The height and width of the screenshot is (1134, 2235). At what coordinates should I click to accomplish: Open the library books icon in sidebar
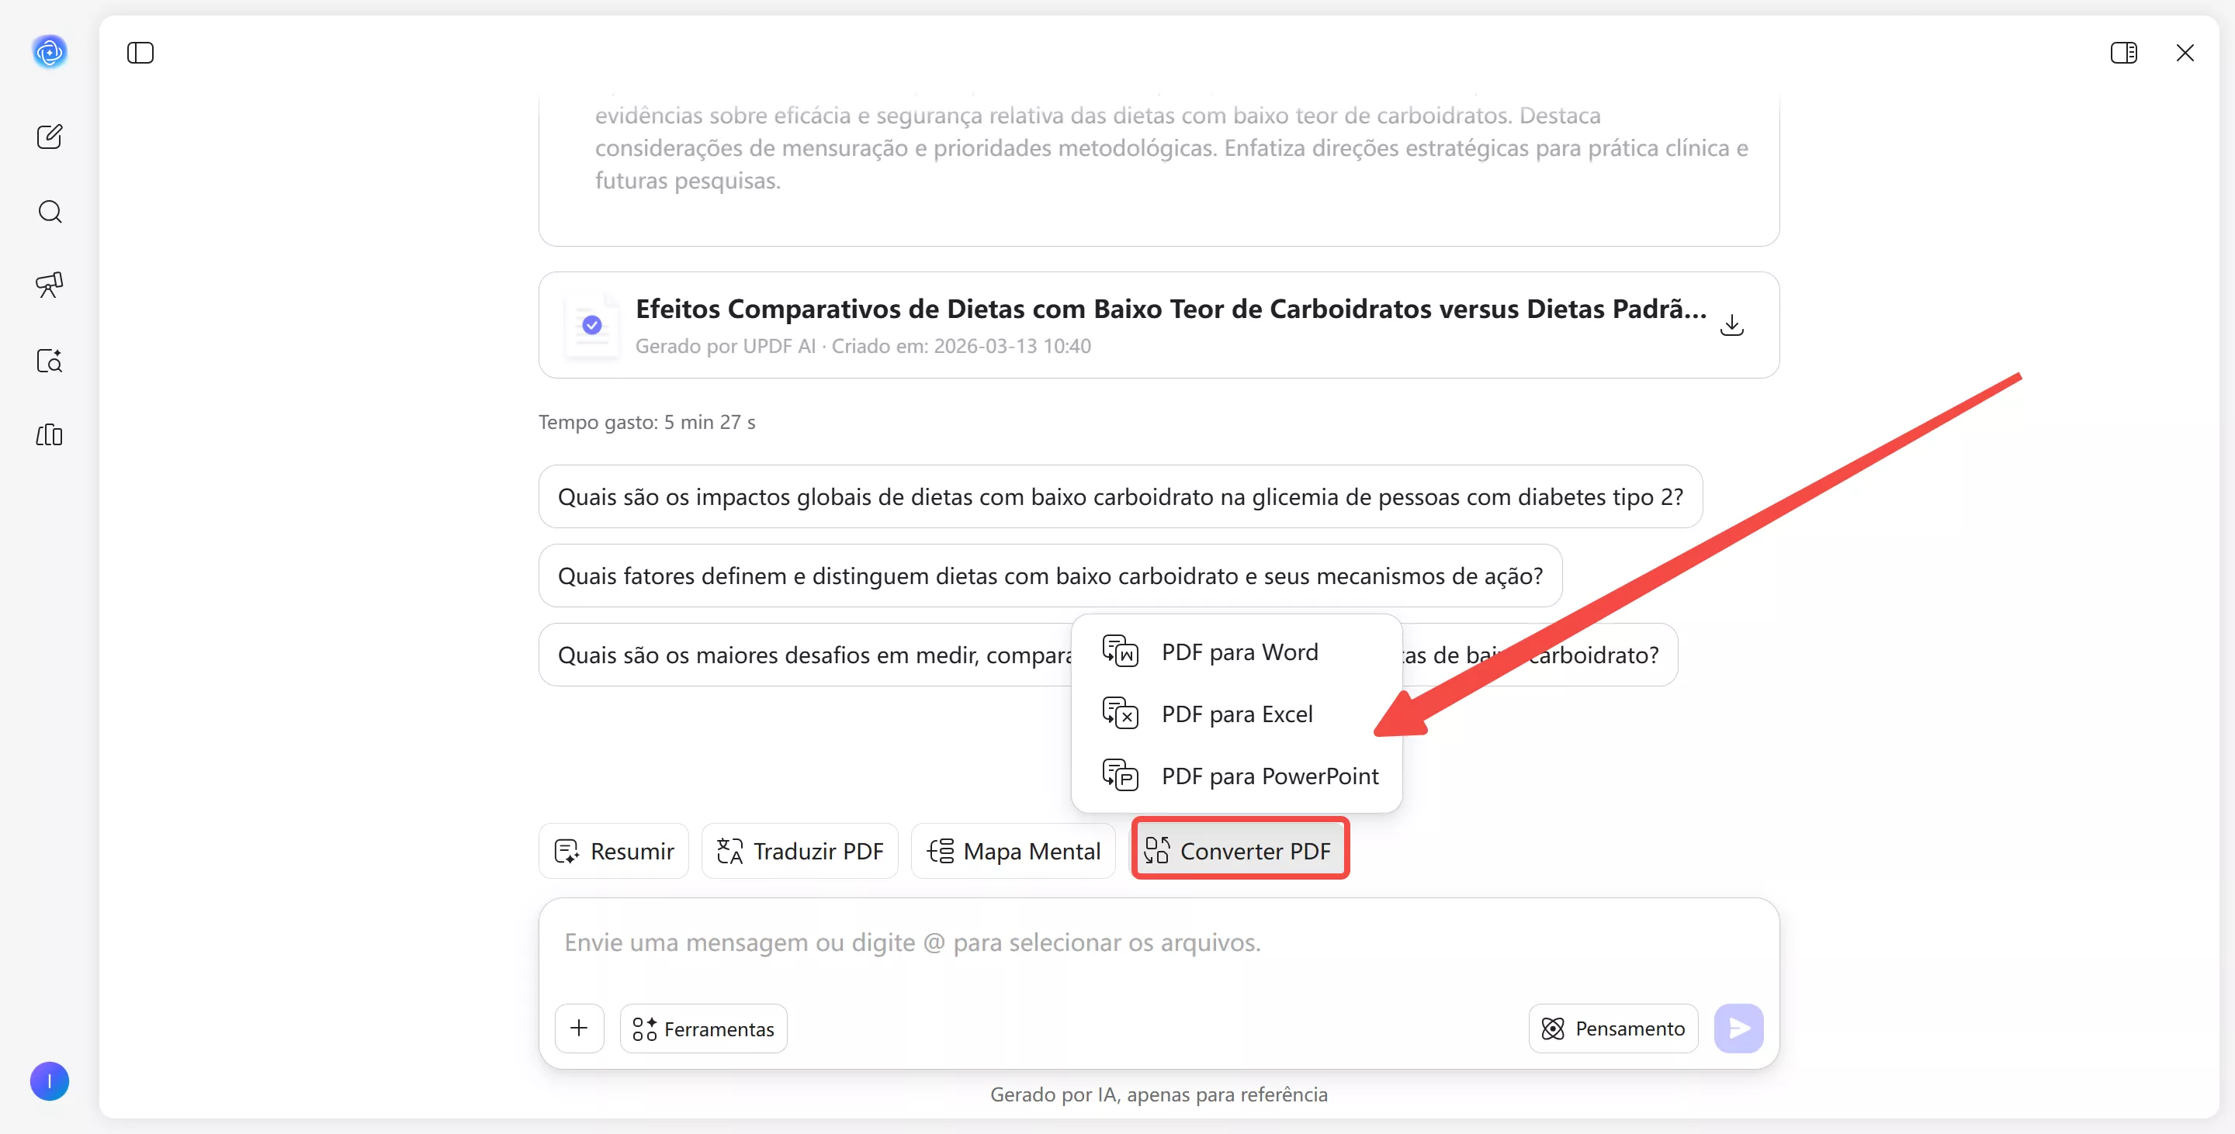point(50,435)
